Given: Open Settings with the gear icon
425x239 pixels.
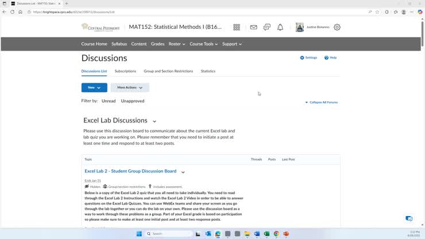Looking at the screenshot, I should click(x=308, y=57).
